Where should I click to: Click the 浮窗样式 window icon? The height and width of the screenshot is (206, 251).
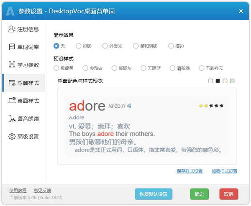pyautogui.click(x=12, y=83)
